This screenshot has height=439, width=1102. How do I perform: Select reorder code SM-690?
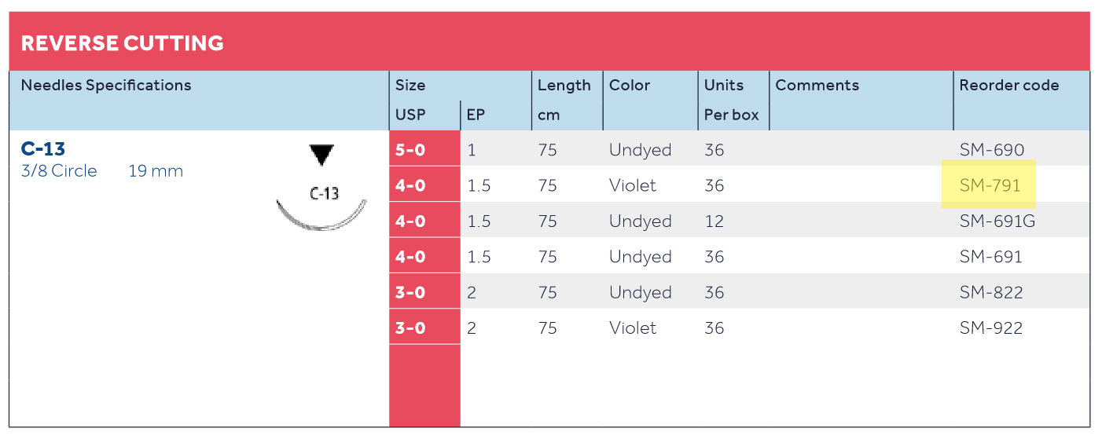tap(990, 149)
